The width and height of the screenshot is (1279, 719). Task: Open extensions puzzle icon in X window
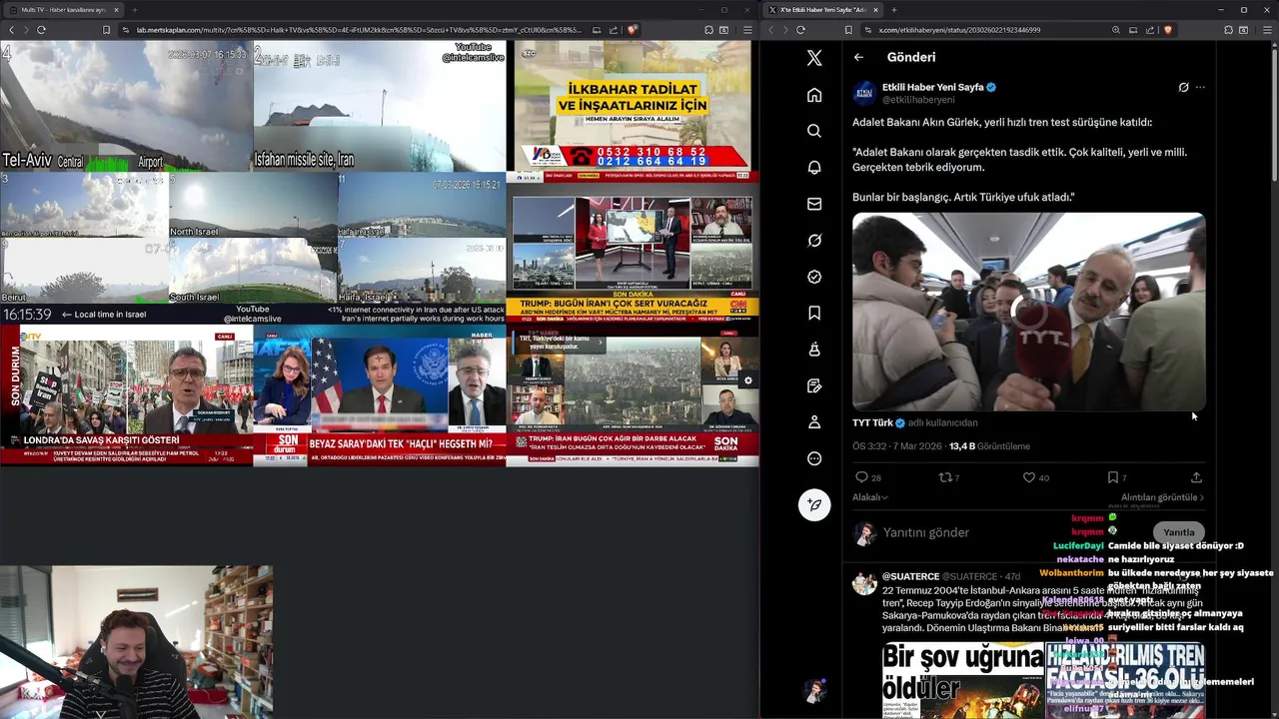1228,30
